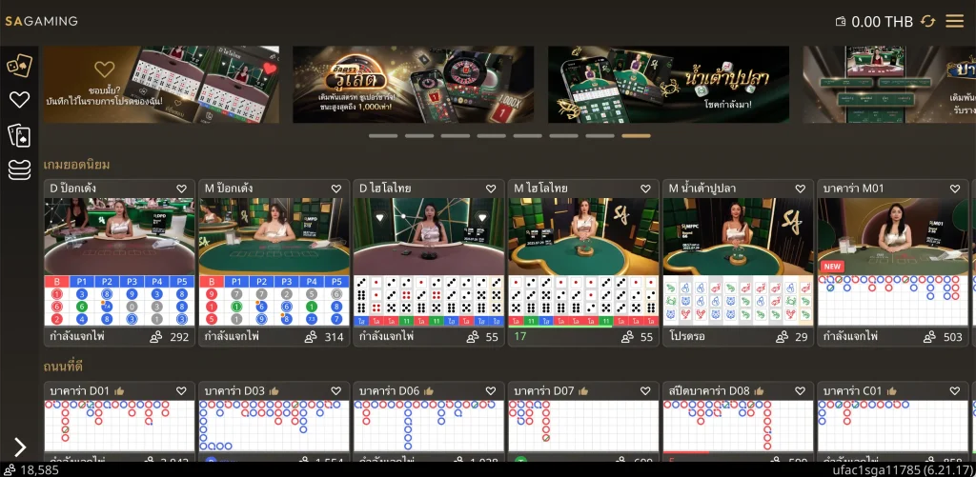
Task: Go to the first banner slide indicator
Action: point(383,135)
